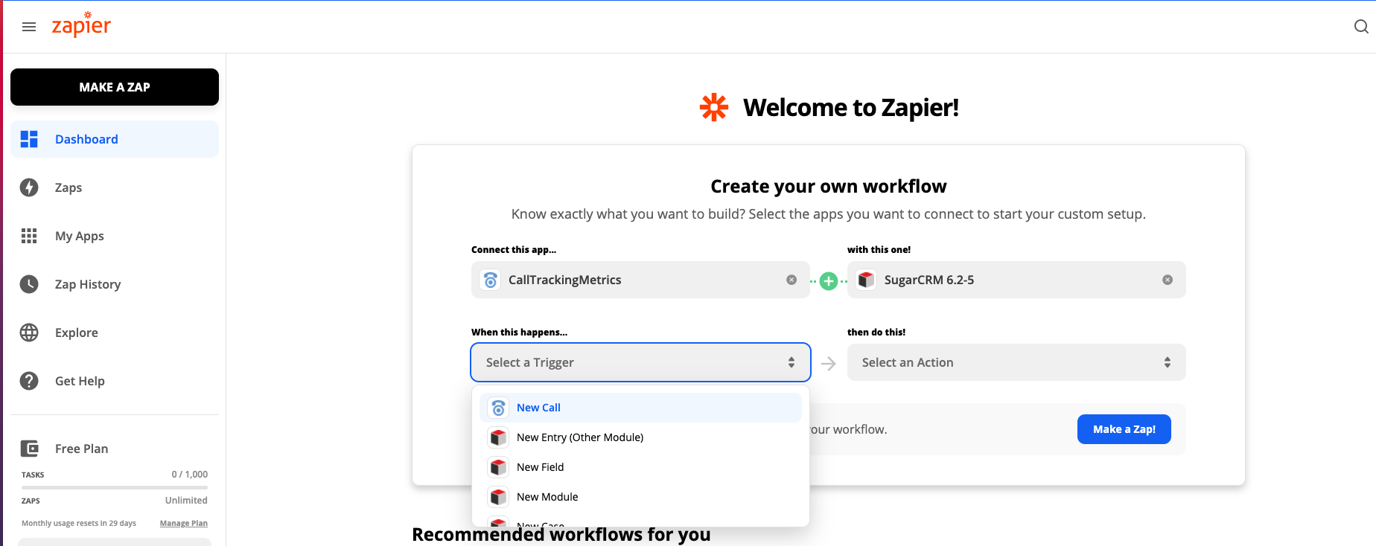Click the Zapier logo

[81, 25]
